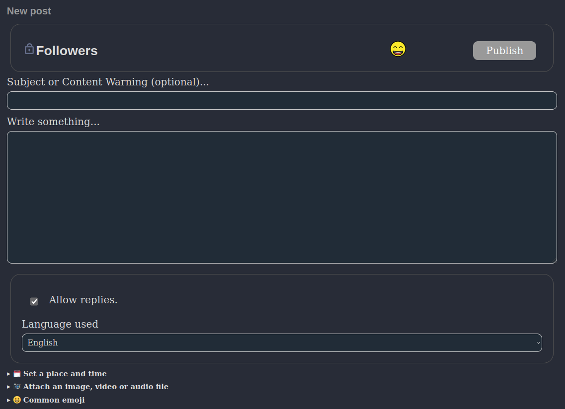565x409 pixels.
Task: Click the New post heading
Action: coord(28,10)
